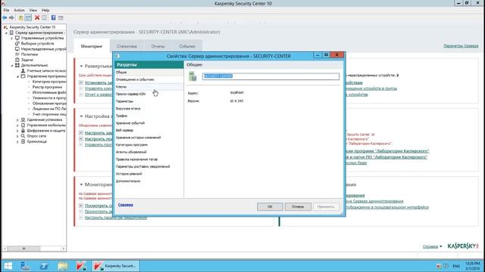This screenshot has height=272, width=485.
Task: Select Ключи section in dialog
Action: [149, 87]
